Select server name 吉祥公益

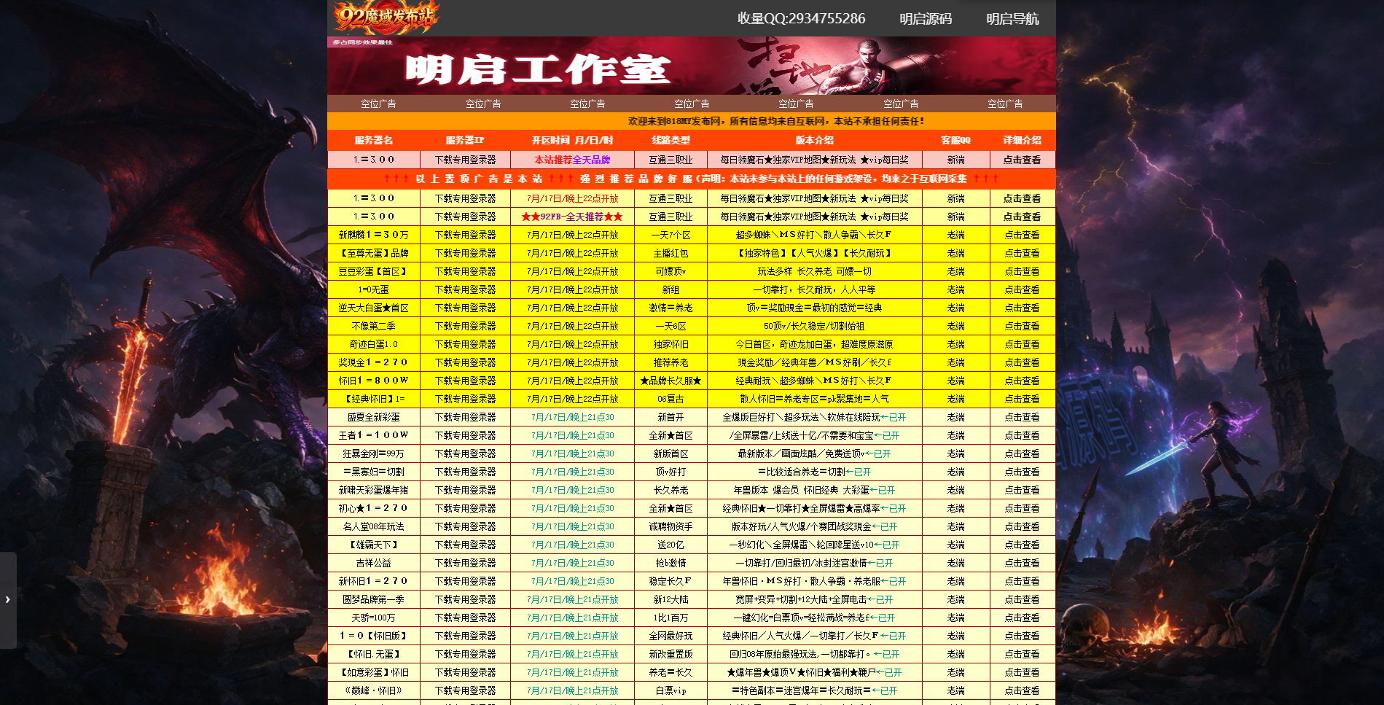click(x=374, y=563)
